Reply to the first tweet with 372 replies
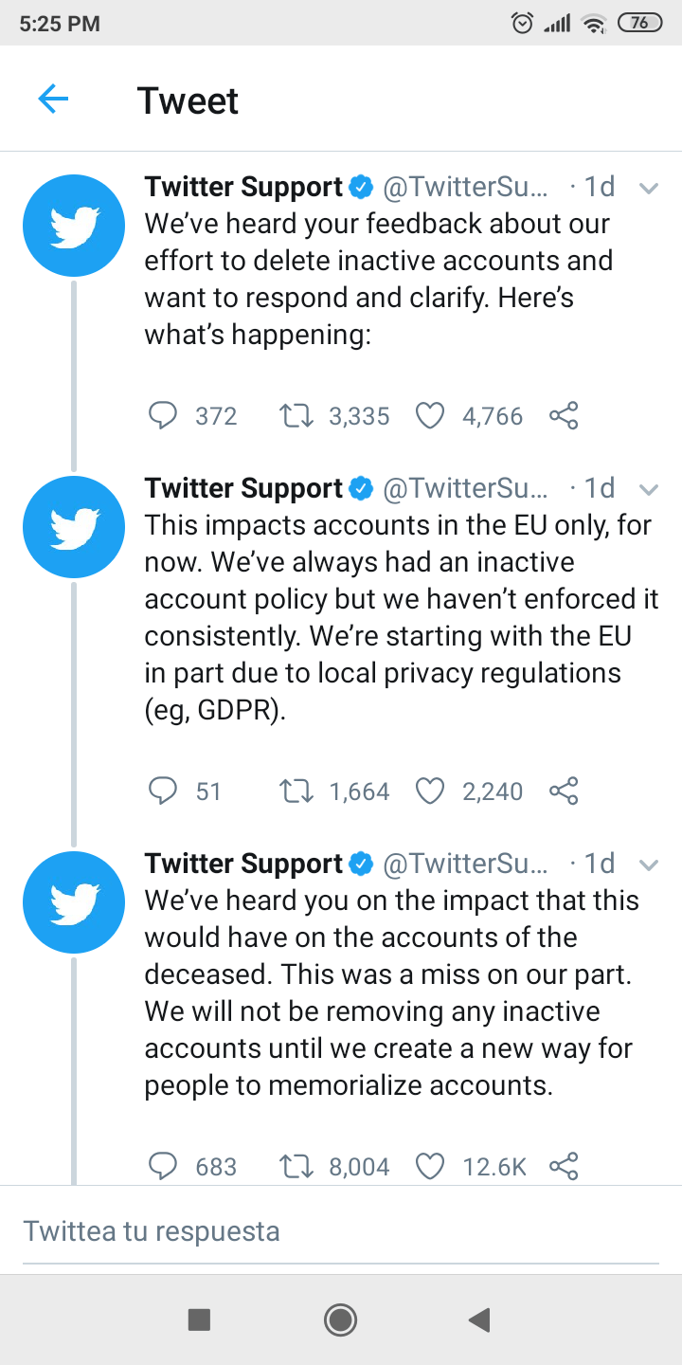This screenshot has height=1365, width=682. [x=164, y=415]
